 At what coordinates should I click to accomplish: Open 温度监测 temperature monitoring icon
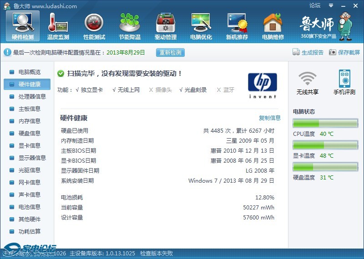click(58, 24)
